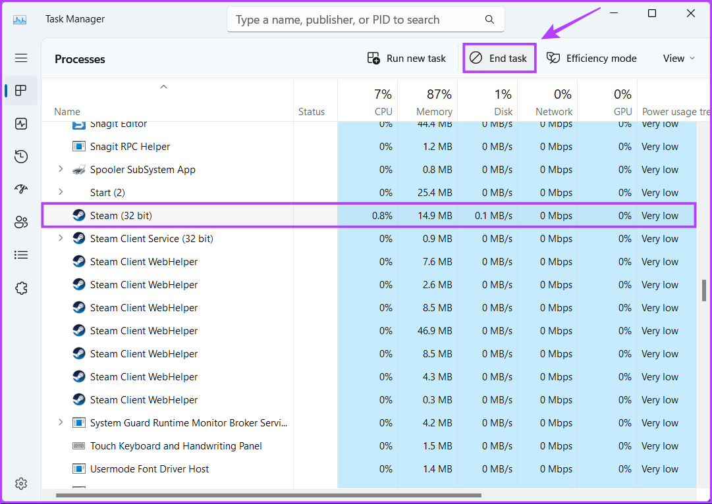Click the Steam icon of Steam (32 bit) row
This screenshot has height=504, width=712.
tap(79, 215)
